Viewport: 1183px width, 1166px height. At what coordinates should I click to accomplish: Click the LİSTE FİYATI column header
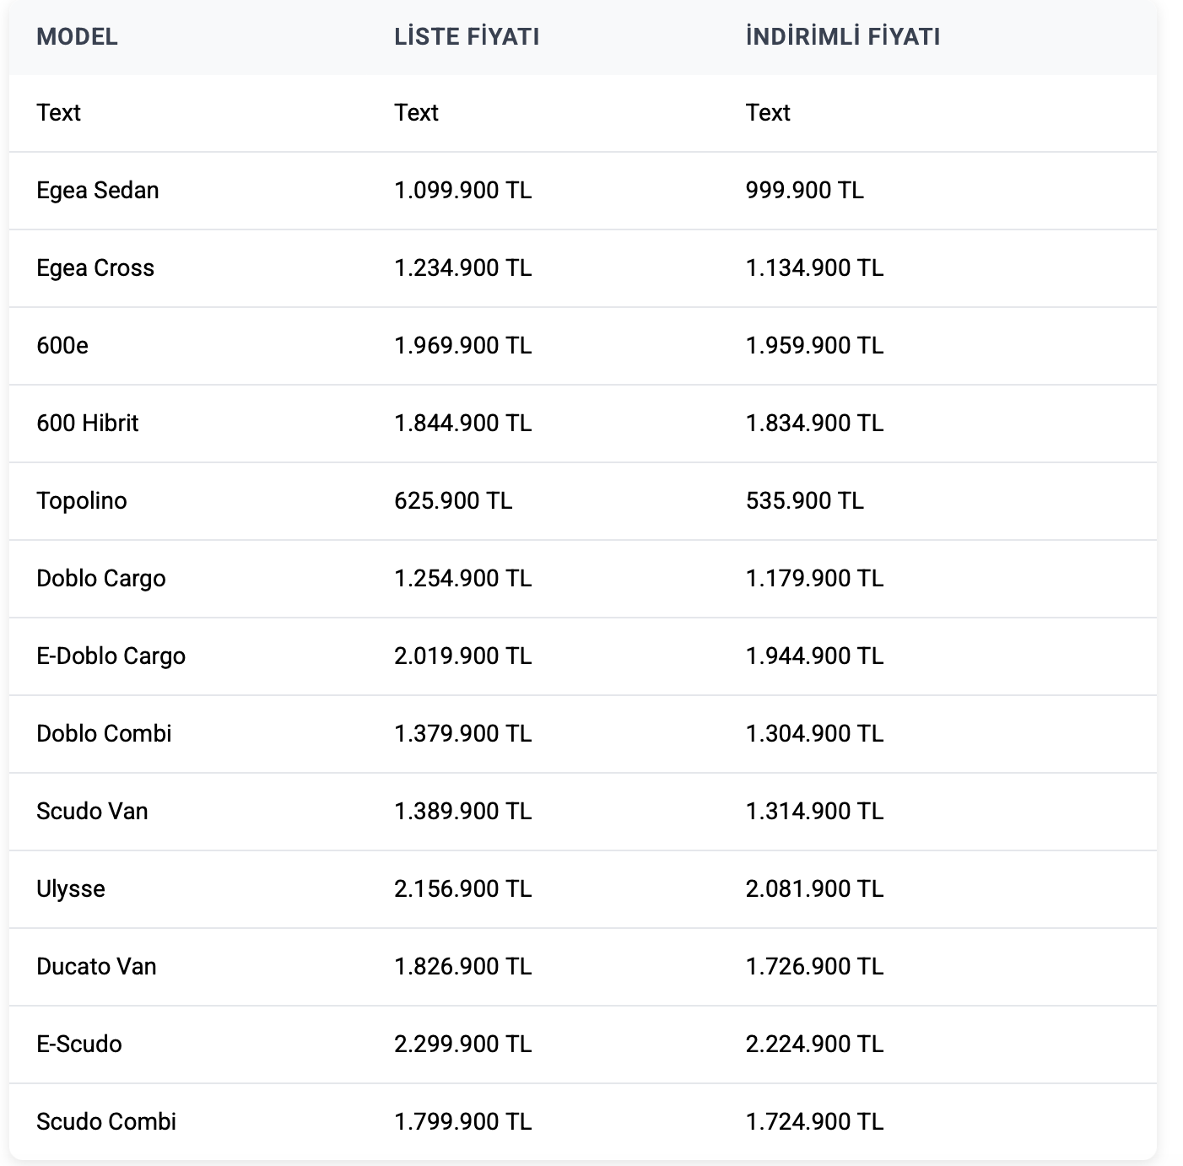pos(467,37)
